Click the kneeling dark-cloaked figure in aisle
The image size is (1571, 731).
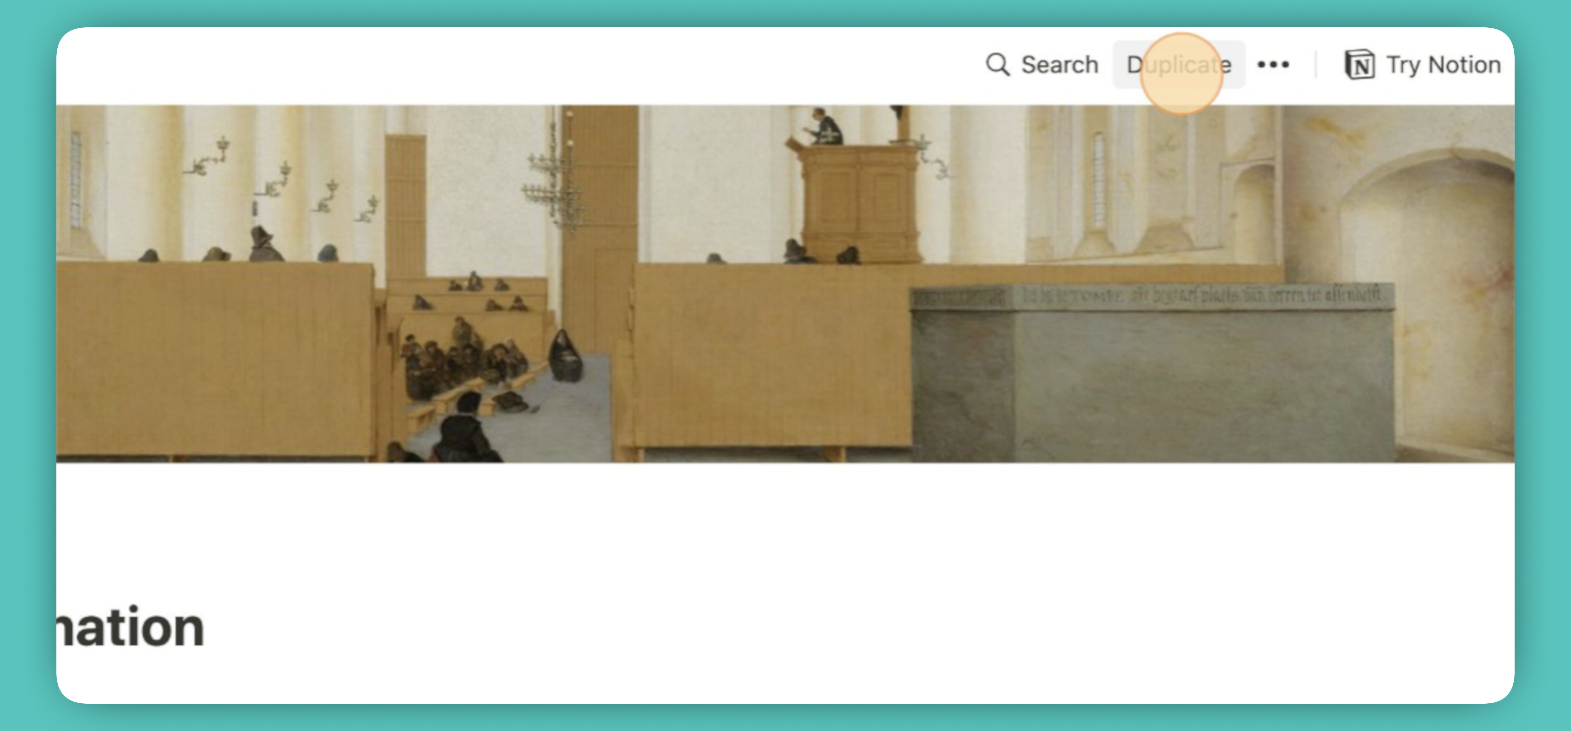point(565,356)
